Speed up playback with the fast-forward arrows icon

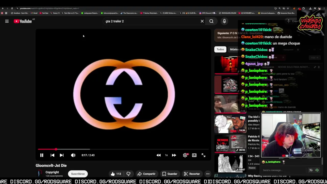click(x=174, y=155)
